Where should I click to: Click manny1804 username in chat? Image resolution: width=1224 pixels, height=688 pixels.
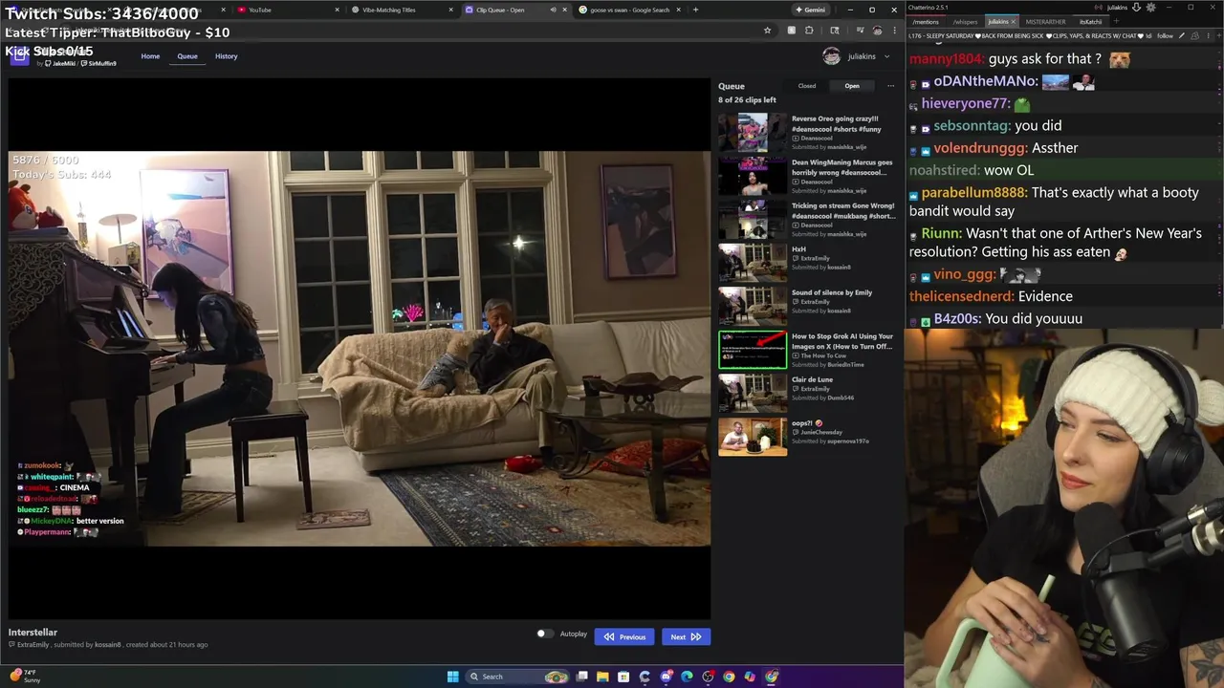tap(947, 59)
